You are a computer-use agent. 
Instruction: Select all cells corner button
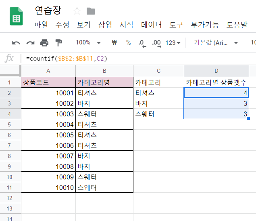coord(10,71)
